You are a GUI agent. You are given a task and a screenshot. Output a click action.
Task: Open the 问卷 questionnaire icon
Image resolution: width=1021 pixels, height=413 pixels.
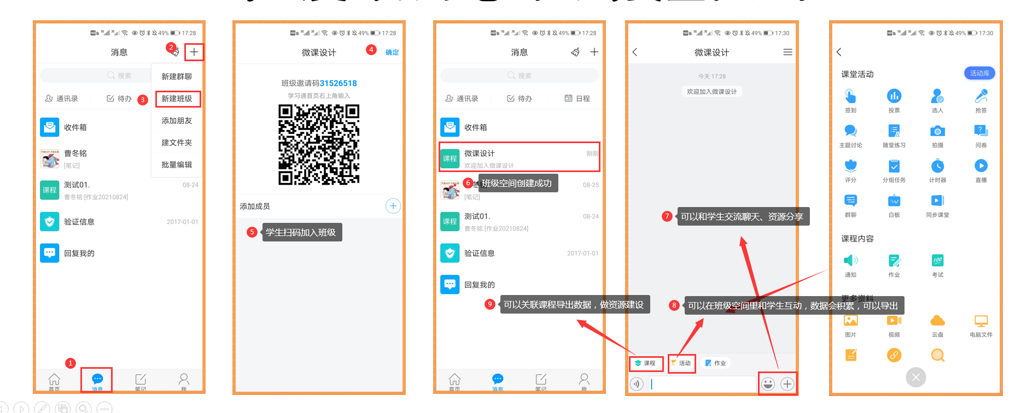pos(981,131)
